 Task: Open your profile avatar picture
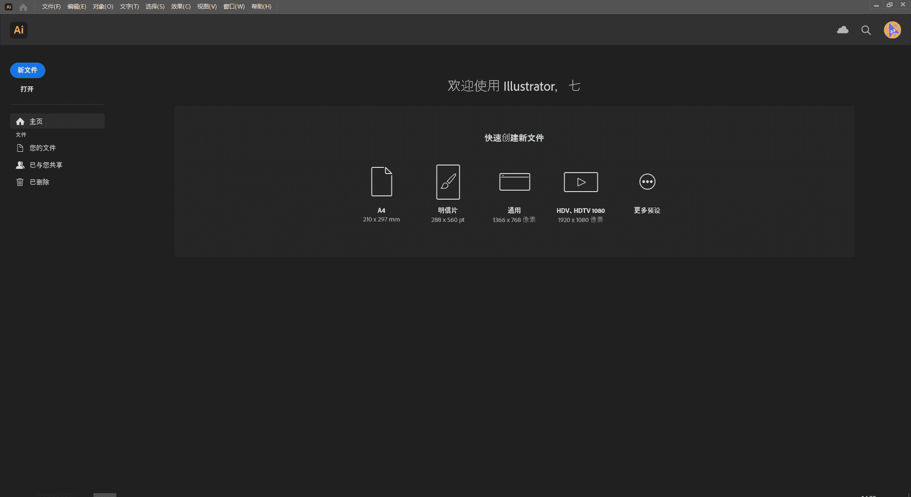click(892, 30)
